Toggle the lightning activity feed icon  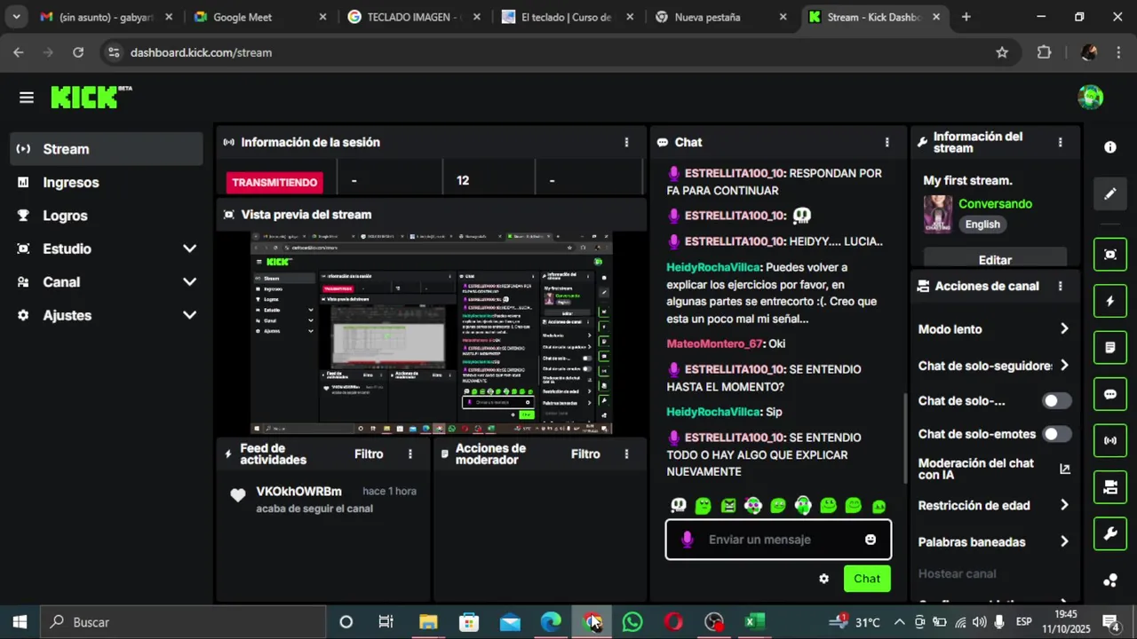1110,301
